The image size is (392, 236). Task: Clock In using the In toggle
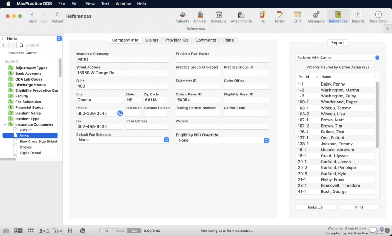[106, 231]
